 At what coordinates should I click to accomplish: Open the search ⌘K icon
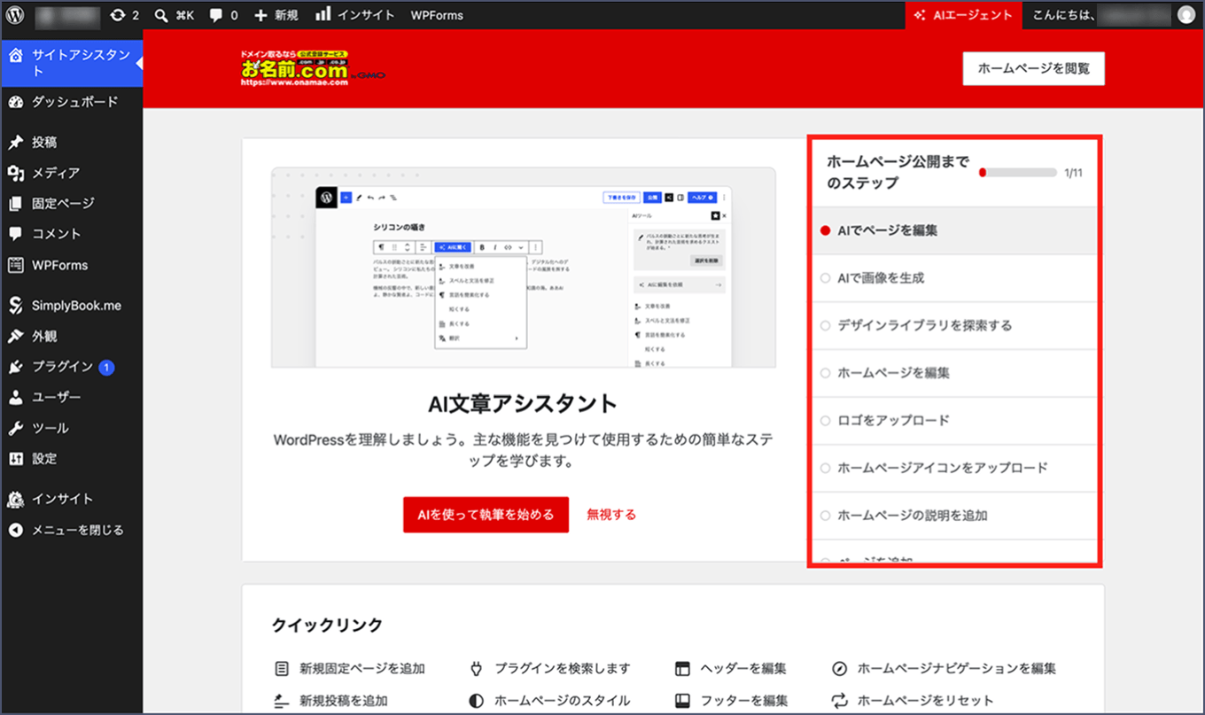click(x=160, y=15)
